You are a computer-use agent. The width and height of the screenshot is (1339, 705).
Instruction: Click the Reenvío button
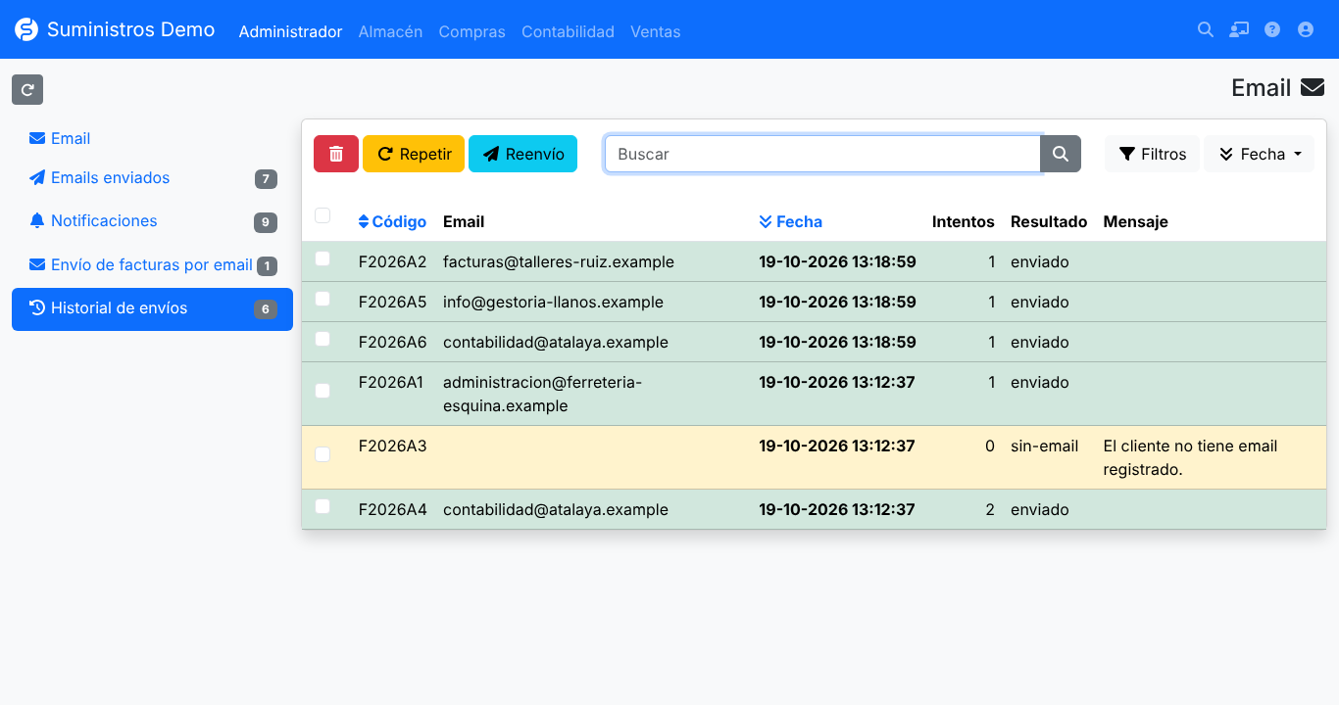(523, 154)
